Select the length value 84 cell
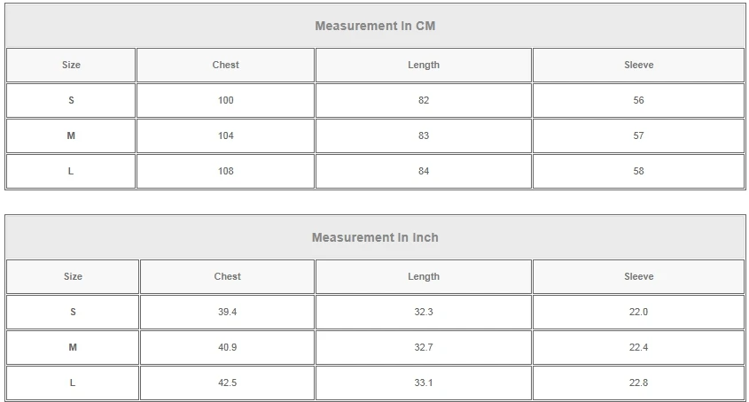 coord(424,172)
